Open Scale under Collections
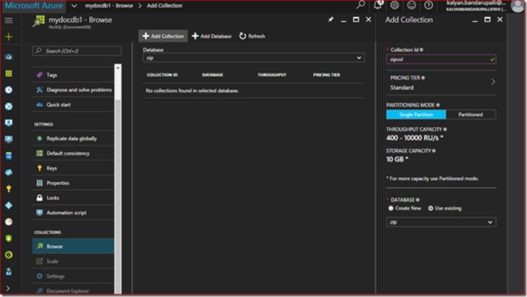Image resolution: width=527 pixels, height=297 pixels. 73,261
